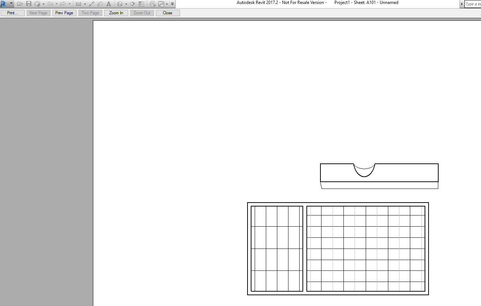Image resolution: width=481 pixels, height=306 pixels.
Task: Synchronize with Central
Action: tap(37, 4)
